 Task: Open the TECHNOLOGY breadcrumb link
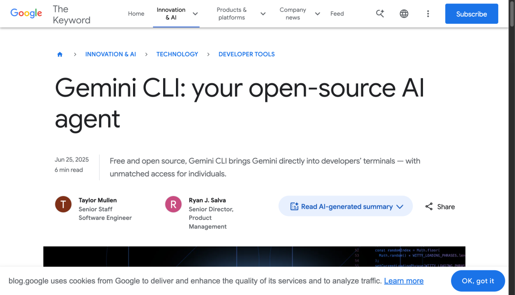coord(177,54)
